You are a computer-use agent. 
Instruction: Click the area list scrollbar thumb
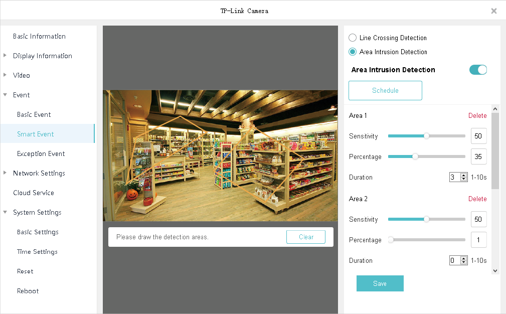(495, 150)
